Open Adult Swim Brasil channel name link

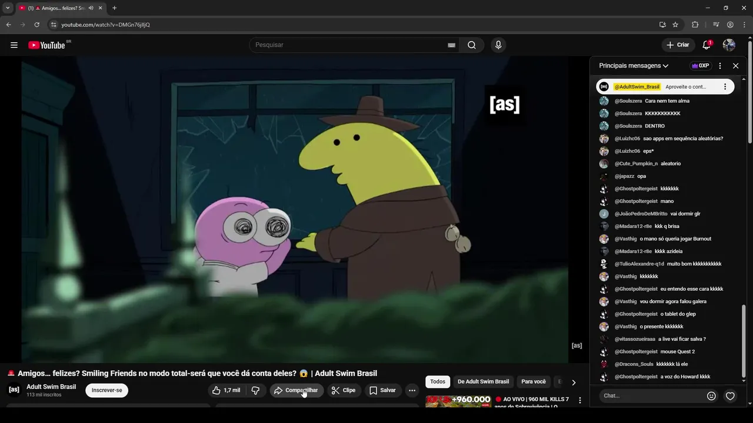pos(51,387)
